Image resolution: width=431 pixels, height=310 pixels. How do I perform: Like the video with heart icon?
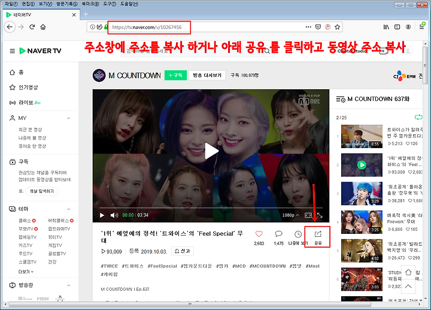[x=259, y=234]
